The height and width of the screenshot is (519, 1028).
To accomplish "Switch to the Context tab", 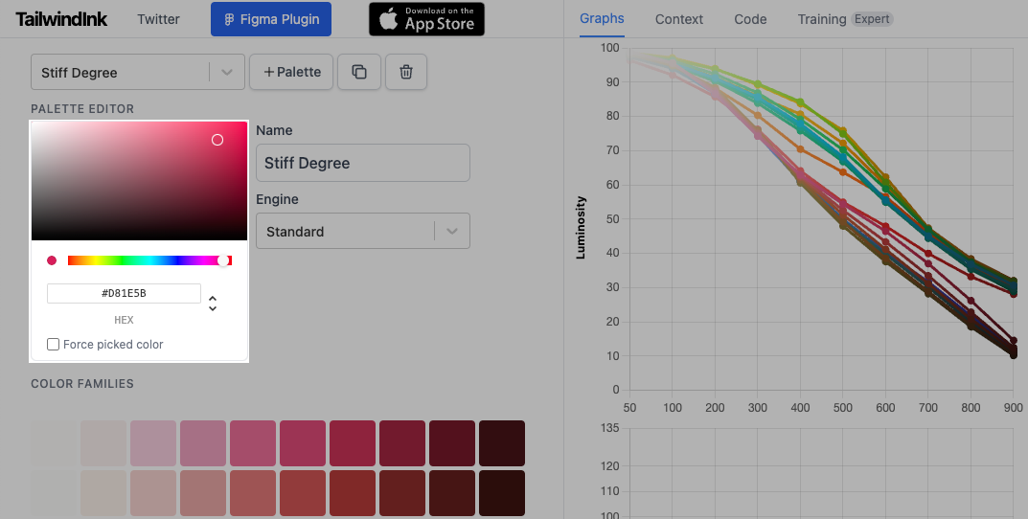I will click(x=679, y=19).
